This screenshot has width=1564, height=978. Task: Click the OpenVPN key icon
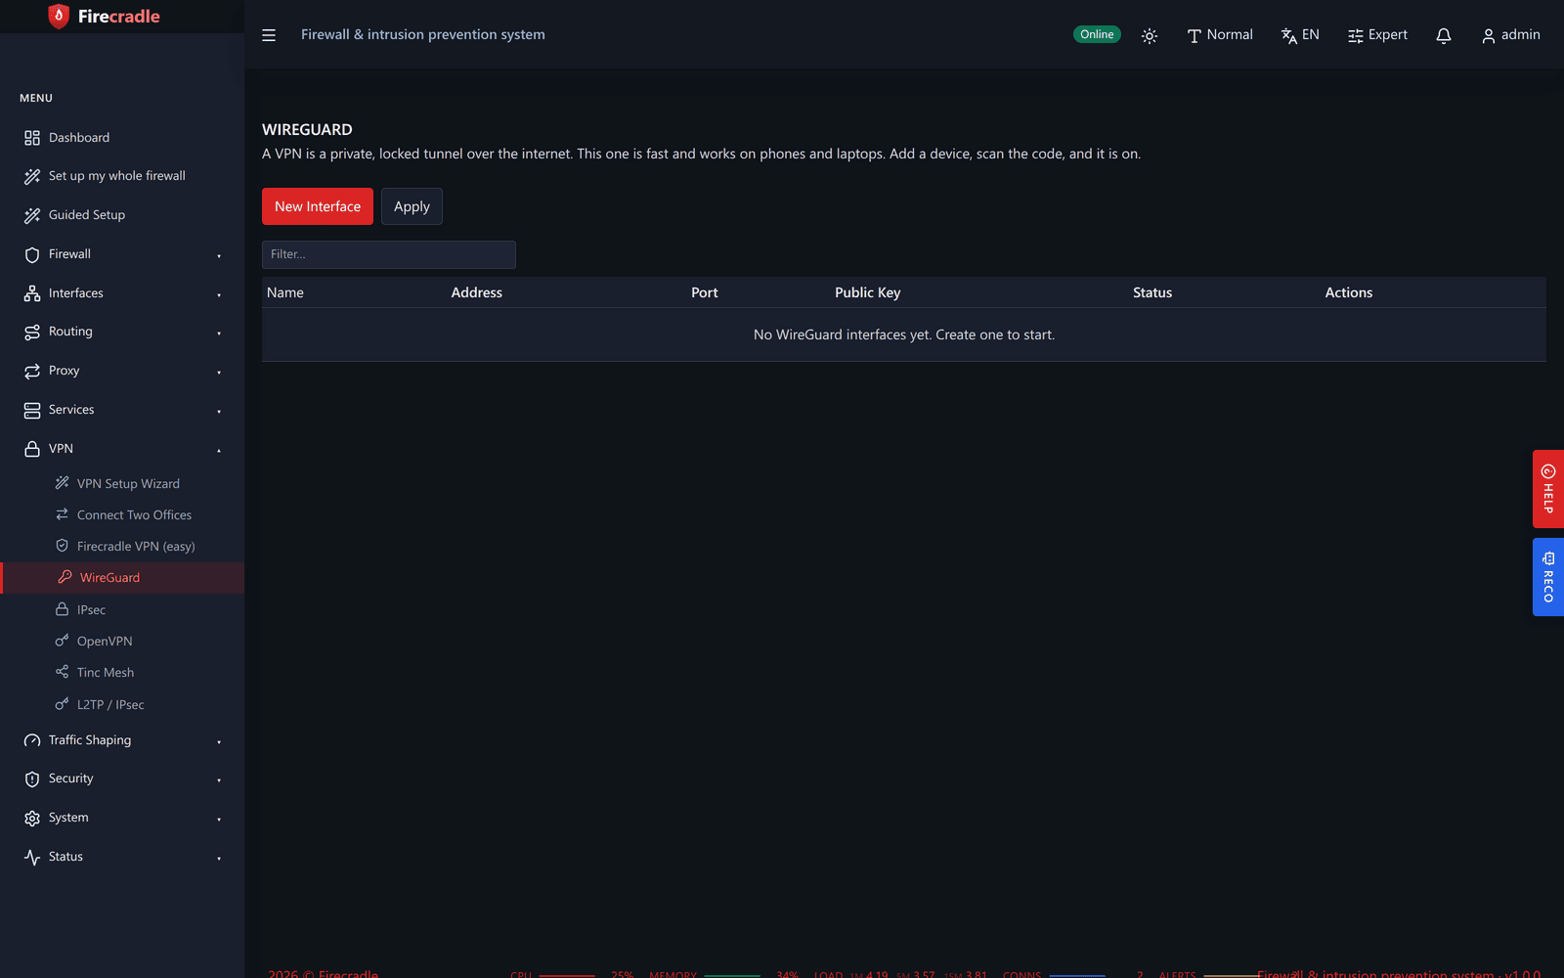click(62, 641)
